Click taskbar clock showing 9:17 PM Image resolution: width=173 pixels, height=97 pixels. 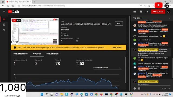[x=165, y=94]
